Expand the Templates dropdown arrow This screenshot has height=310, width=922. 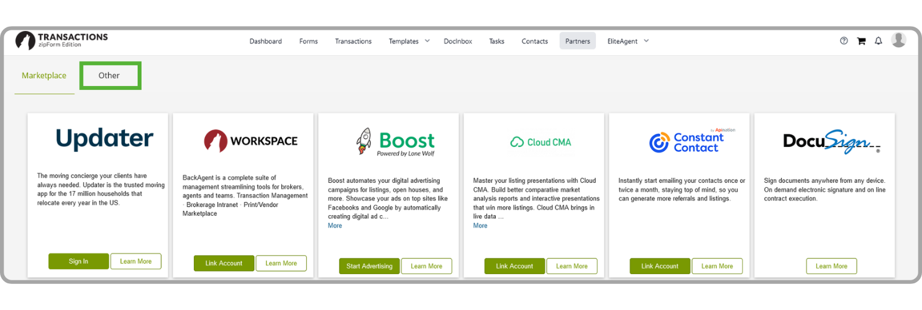pyautogui.click(x=427, y=41)
